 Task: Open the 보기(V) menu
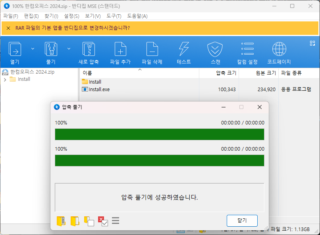(x=93, y=16)
